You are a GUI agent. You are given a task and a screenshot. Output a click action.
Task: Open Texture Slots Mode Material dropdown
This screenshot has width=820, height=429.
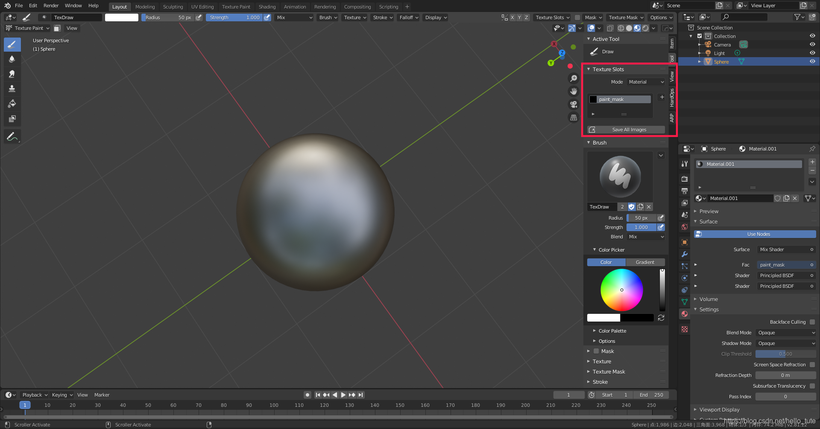click(646, 82)
